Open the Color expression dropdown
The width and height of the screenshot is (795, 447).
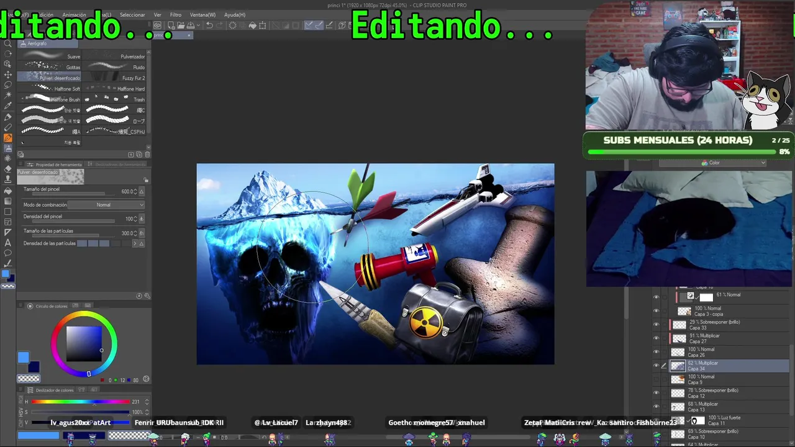[x=712, y=163]
